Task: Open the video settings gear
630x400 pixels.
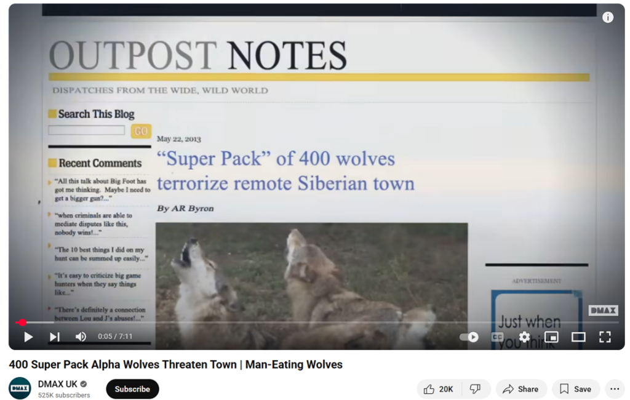Action: click(524, 337)
